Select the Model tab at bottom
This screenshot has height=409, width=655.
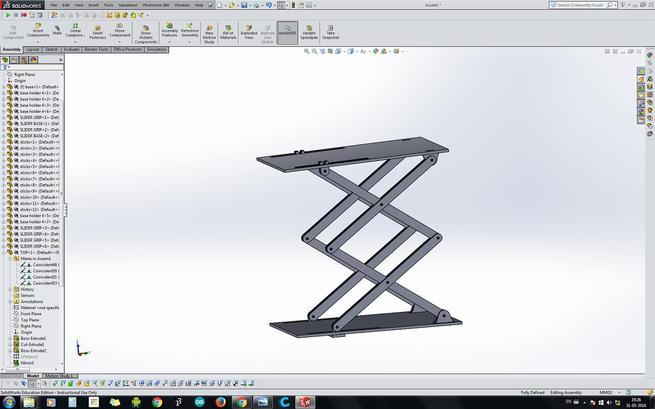(33, 376)
